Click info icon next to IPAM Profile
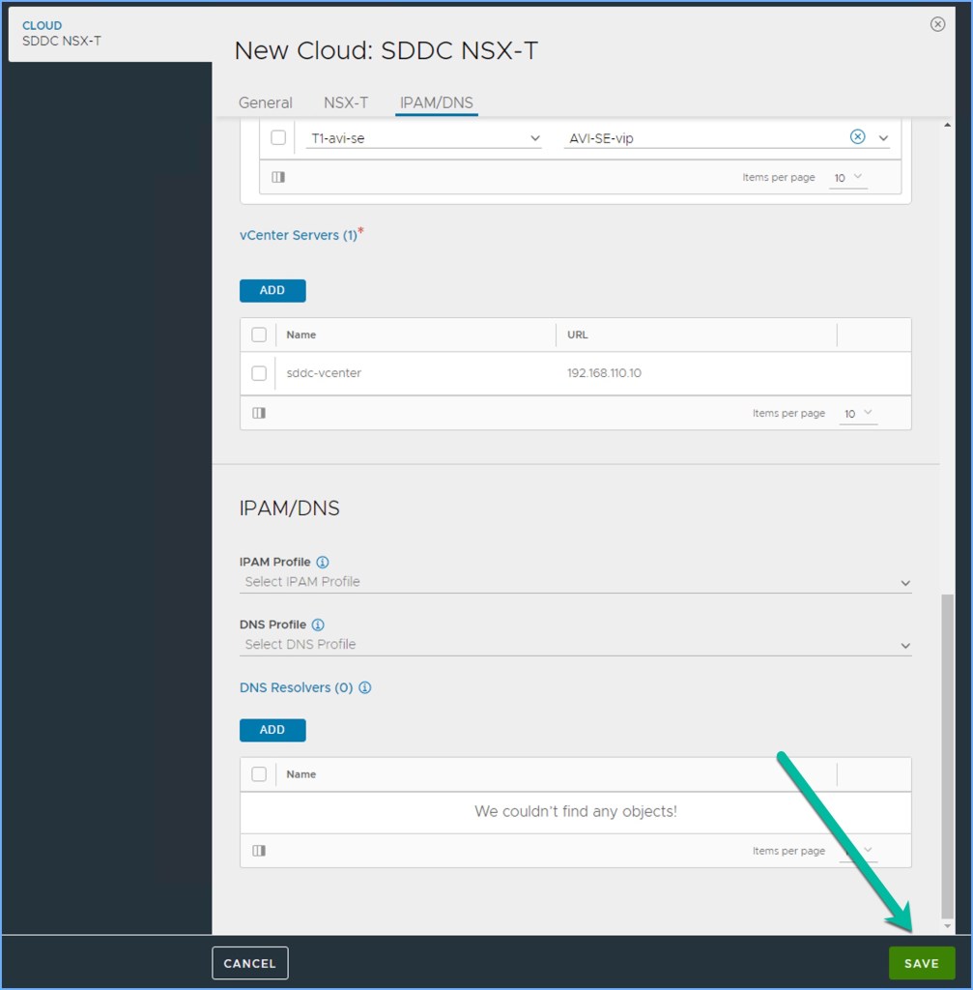The width and height of the screenshot is (973, 990). coord(323,562)
